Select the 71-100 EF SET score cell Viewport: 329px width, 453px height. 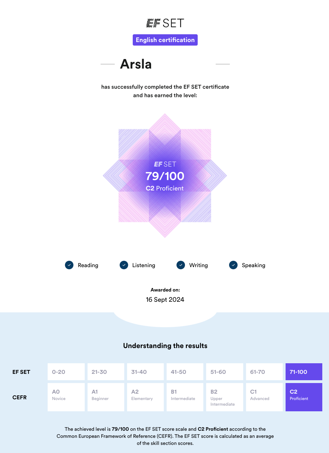coord(304,372)
